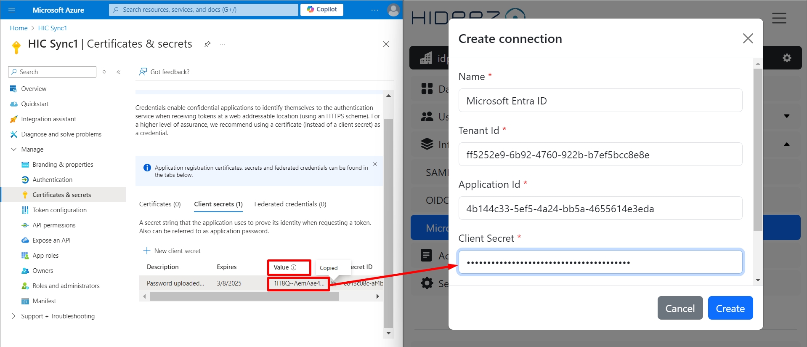Open Got feedback? link
Screen dimensions: 807x347
[x=165, y=72]
